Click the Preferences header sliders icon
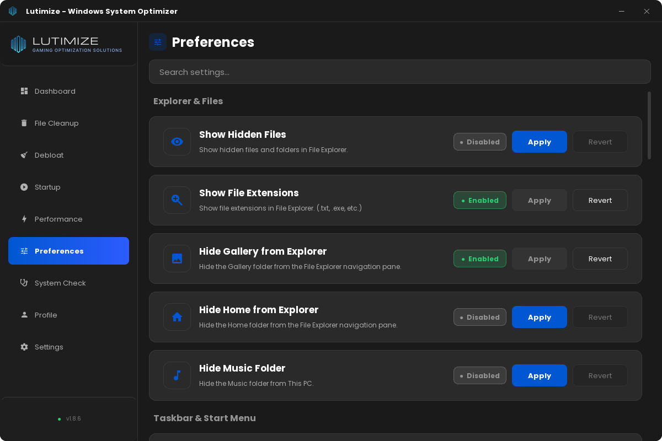The width and height of the screenshot is (662, 441). pos(158,42)
